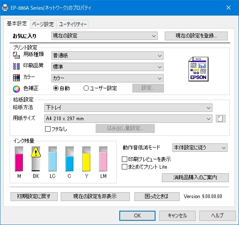This screenshot has width=239, height=225.
Task: Click the 現在の設定を非表示 button
Action: tap(95, 196)
